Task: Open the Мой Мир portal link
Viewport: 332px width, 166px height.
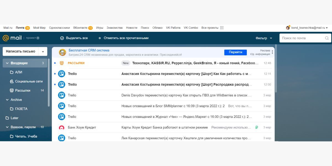Action: click(x=39, y=28)
